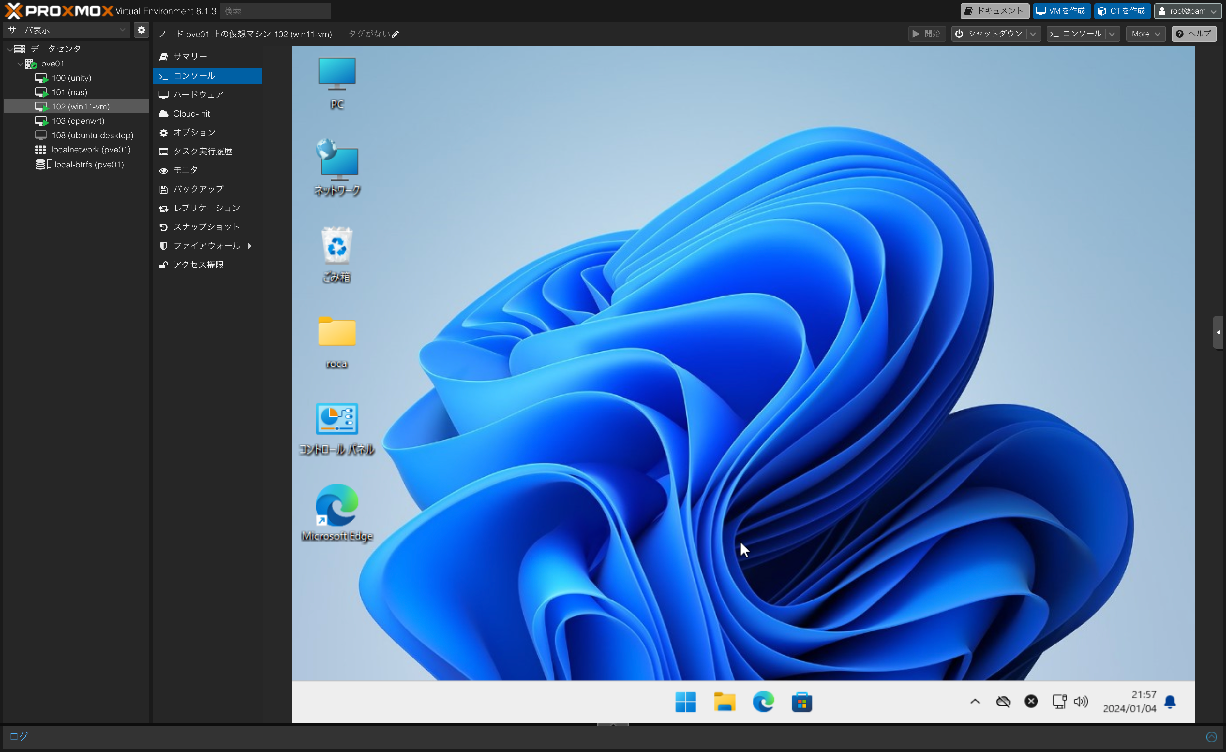Screen dimensions: 1226x752
Task: Open the notification bell in taskbar
Action: point(1170,702)
